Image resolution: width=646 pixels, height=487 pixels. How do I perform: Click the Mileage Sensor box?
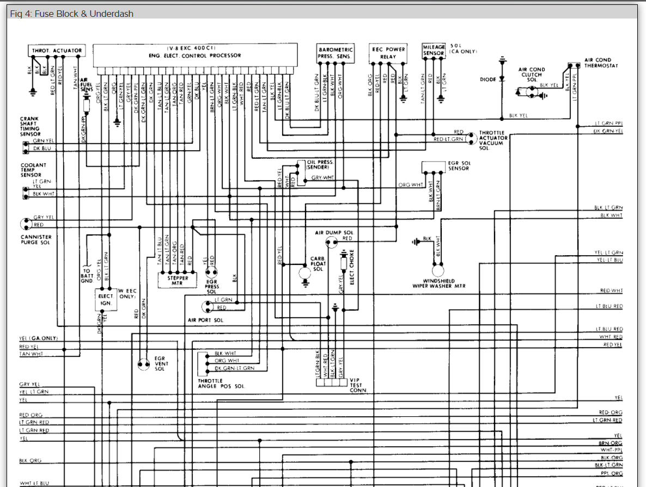tap(434, 50)
